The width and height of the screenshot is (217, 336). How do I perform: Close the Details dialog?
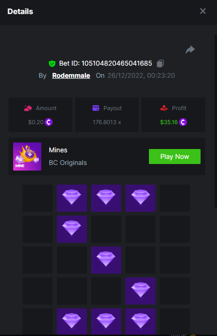(x=202, y=11)
